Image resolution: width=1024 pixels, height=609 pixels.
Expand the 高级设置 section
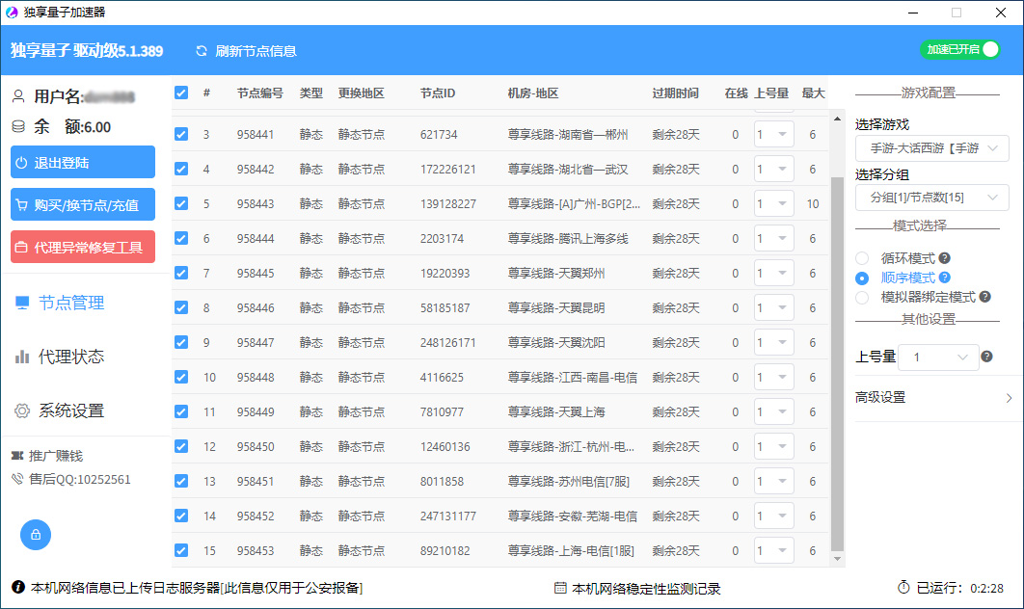tap(934, 398)
